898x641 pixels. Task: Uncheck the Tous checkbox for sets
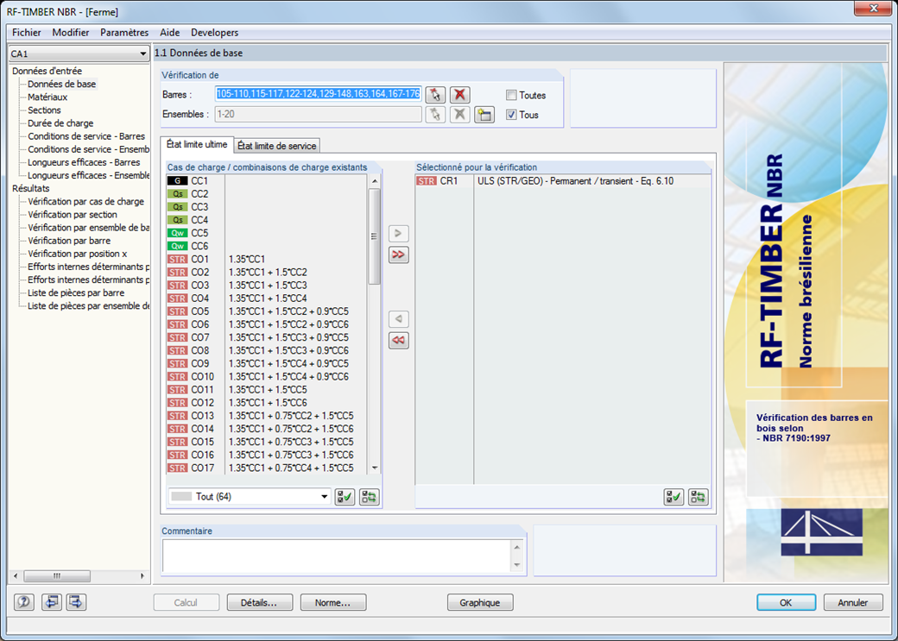coord(511,115)
